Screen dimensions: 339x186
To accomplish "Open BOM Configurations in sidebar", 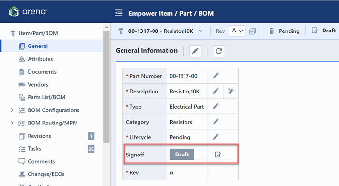I will pyautogui.click(x=53, y=110).
